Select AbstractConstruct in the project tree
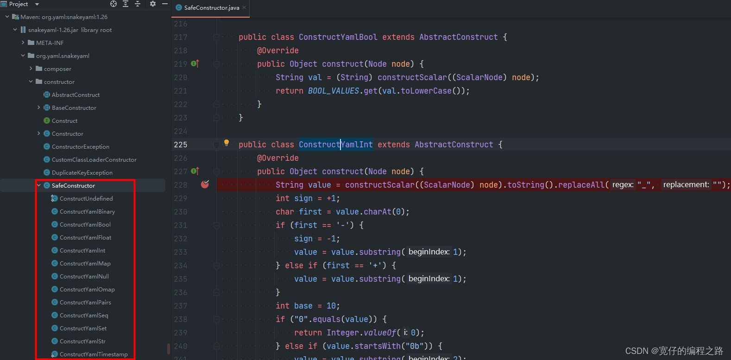This screenshot has height=360, width=731. click(76, 95)
